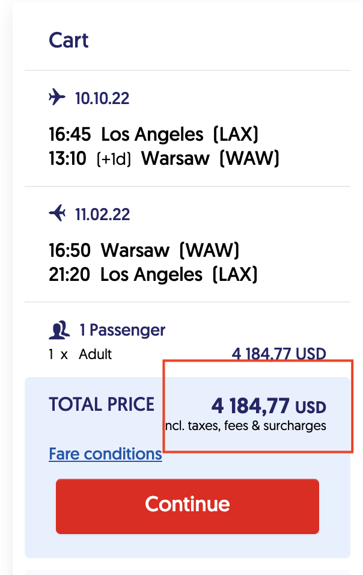Viewport: 363px width, 575px height.
Task: Click the outbound flight airplane icon
Action: click(57, 97)
